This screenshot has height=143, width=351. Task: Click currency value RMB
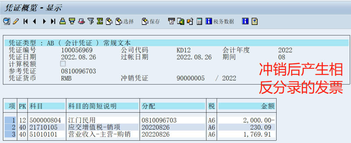coord(66,78)
